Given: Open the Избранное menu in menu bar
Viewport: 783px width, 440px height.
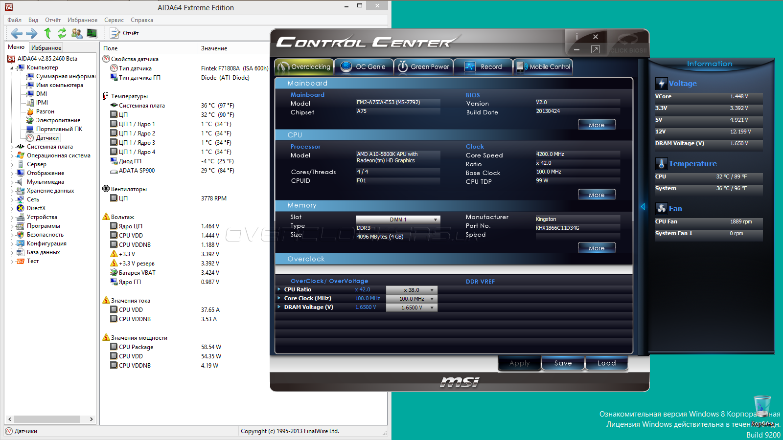Looking at the screenshot, I should click(x=82, y=20).
